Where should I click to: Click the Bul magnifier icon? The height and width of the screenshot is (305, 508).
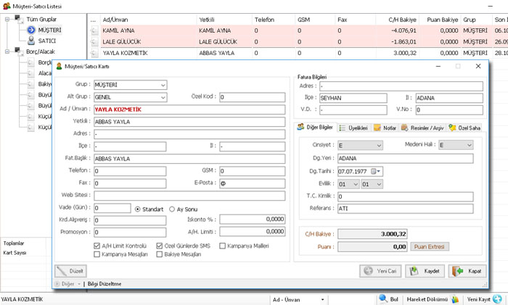tap(383, 298)
